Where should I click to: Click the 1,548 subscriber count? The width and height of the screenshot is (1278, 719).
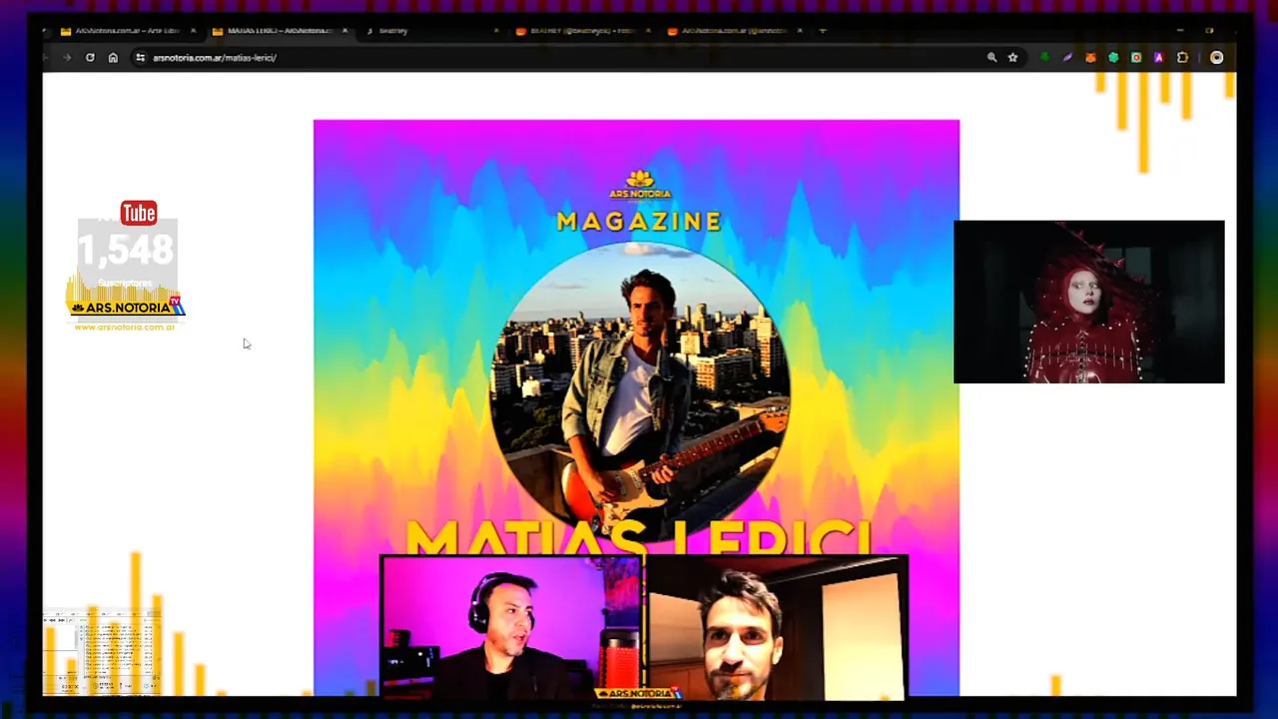point(127,250)
